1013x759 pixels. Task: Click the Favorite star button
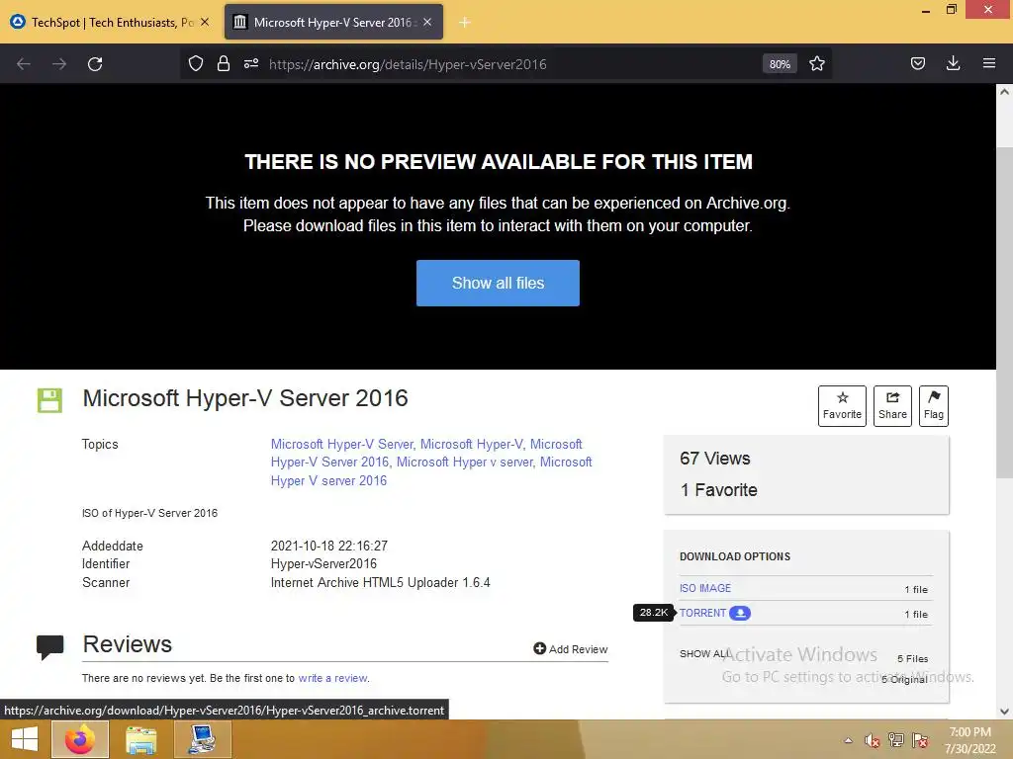[x=842, y=406]
